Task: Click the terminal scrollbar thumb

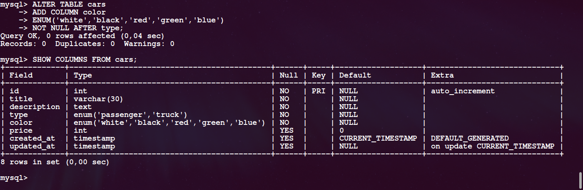Action: tap(580, 179)
